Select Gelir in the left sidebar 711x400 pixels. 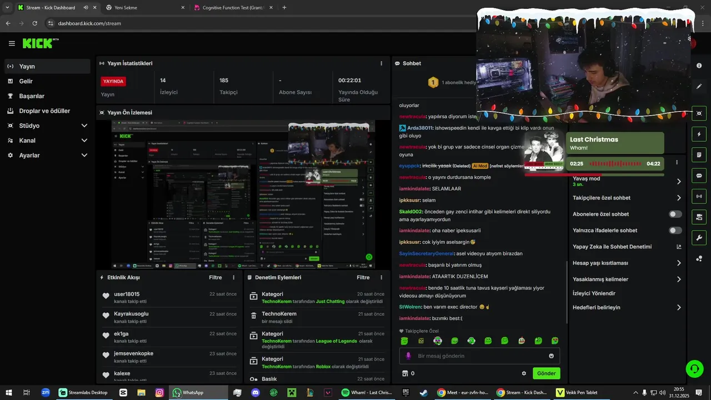click(47, 81)
